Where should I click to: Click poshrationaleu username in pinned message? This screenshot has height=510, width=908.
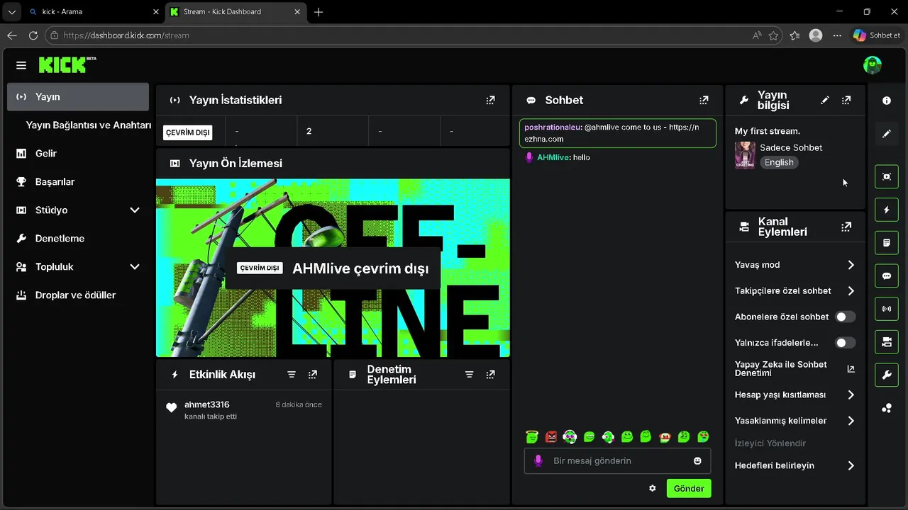click(x=553, y=127)
